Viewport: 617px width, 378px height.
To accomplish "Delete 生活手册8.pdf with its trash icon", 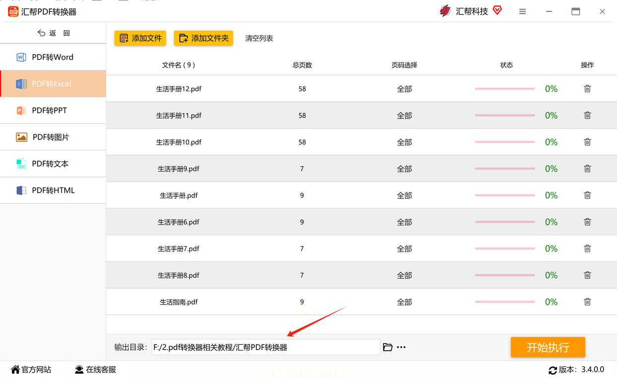I will [587, 275].
